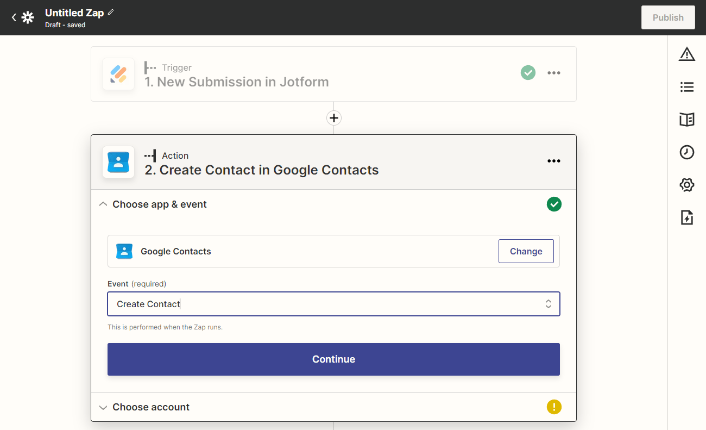Click the Zapier logo icon
The width and height of the screenshot is (706, 430).
[28, 17]
